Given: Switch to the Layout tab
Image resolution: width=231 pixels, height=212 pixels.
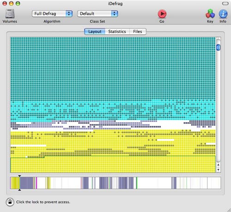Looking at the screenshot, I should click(x=95, y=31).
